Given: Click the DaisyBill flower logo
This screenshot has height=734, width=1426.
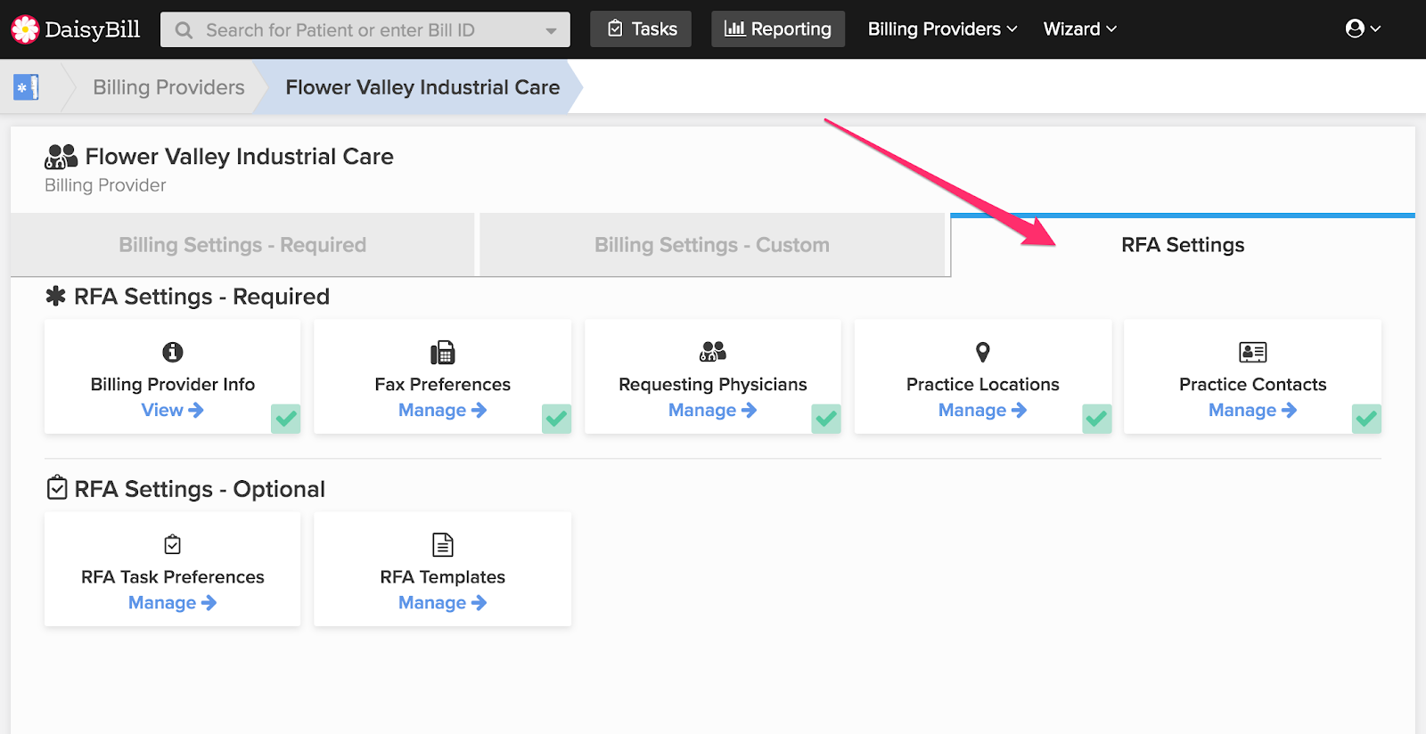Looking at the screenshot, I should (x=25, y=29).
